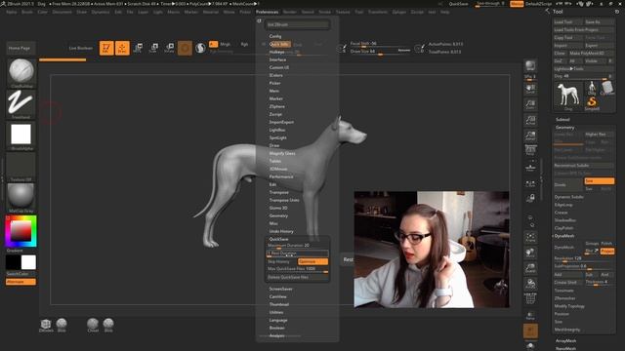Click the Actual size icon
The width and height of the screenshot is (625, 351).
[x=530, y=120]
